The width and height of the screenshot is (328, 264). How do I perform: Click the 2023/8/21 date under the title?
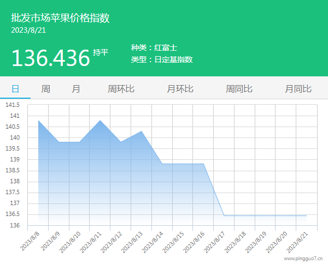[x=28, y=30]
